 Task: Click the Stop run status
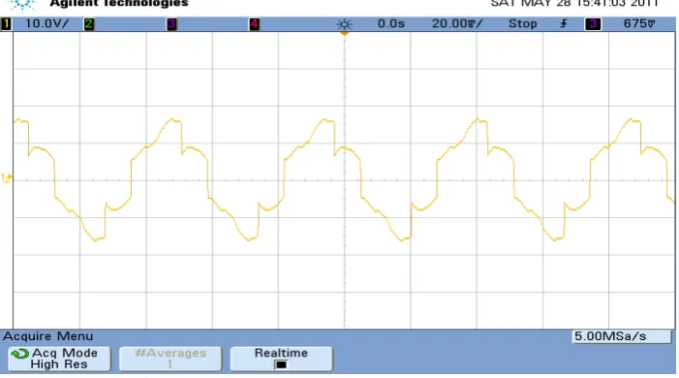(x=523, y=23)
